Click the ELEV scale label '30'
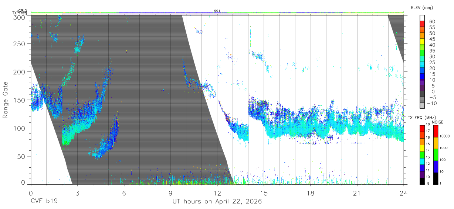The height and width of the screenshot is (209, 454). pyautogui.click(x=432, y=56)
